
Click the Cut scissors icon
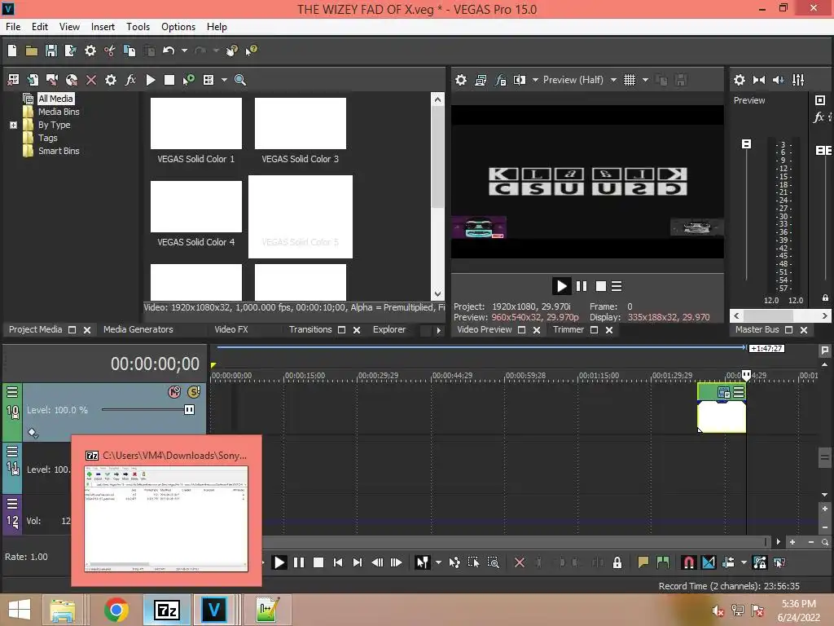click(110, 51)
